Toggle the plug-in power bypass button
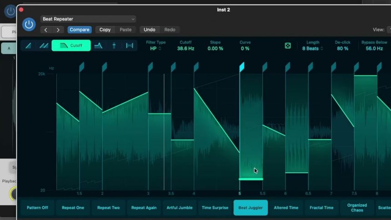Viewport: 391px width, 220px height. pos(29,25)
